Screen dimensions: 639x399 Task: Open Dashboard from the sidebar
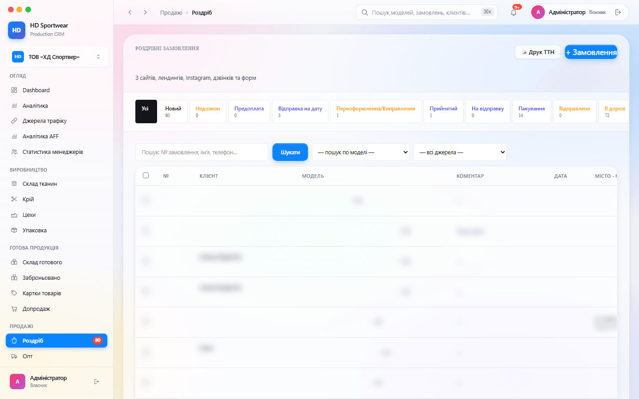tap(56, 90)
